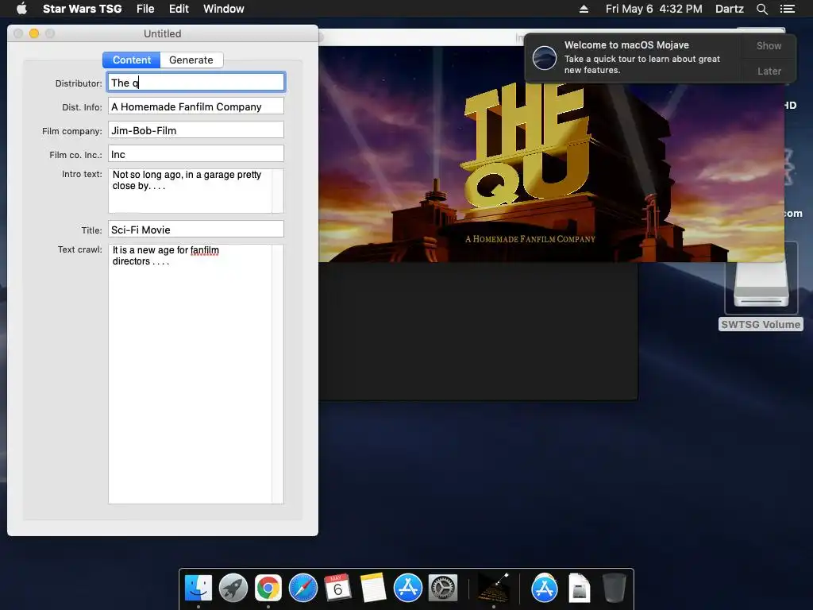Click the Text crawl label

coord(80,249)
